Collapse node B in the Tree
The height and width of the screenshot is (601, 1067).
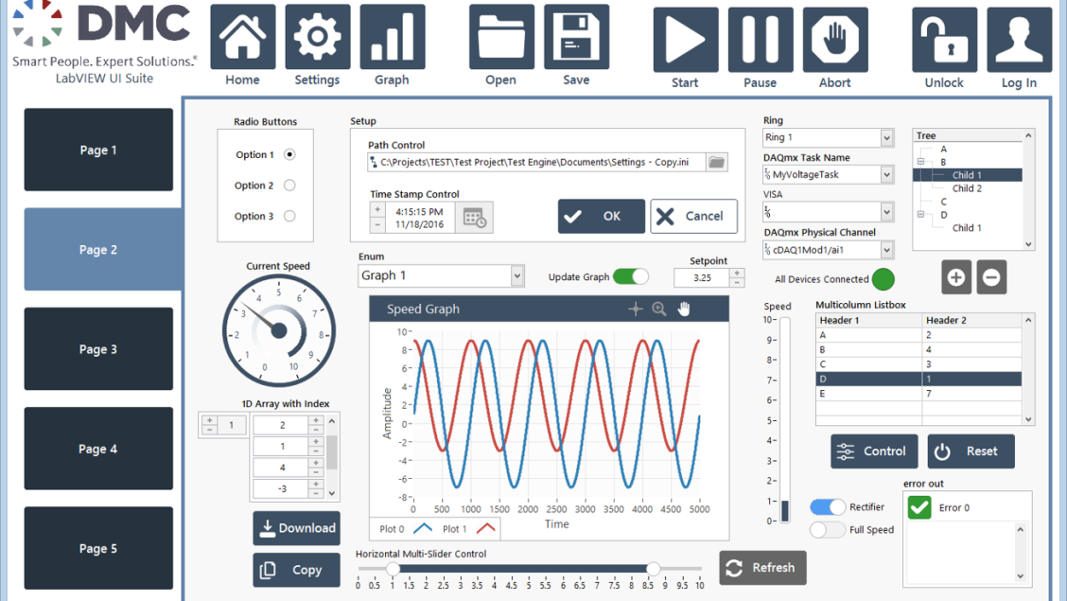click(920, 163)
